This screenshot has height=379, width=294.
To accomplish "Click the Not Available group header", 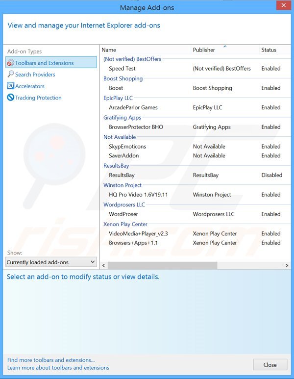I will pyautogui.click(x=120, y=137).
